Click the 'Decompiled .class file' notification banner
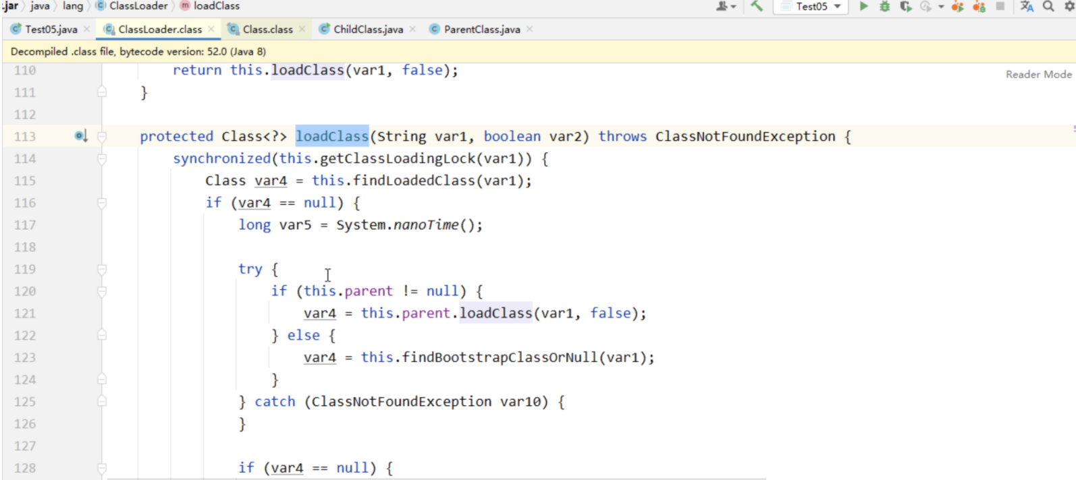This screenshot has height=480, width=1076. tap(539, 51)
